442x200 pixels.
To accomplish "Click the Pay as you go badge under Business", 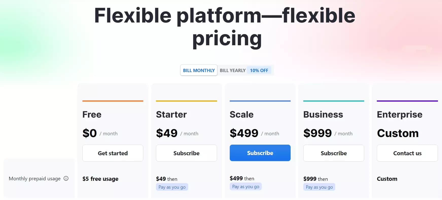I will (319, 187).
